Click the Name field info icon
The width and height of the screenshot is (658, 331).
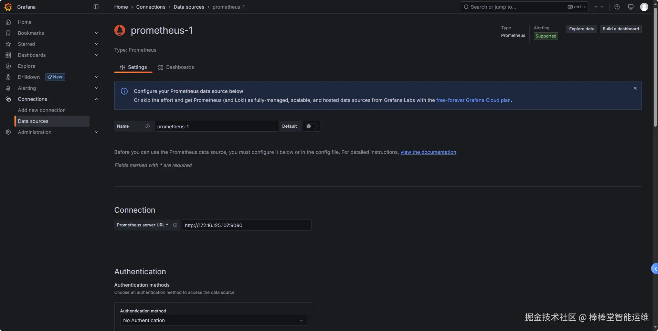pos(148,126)
